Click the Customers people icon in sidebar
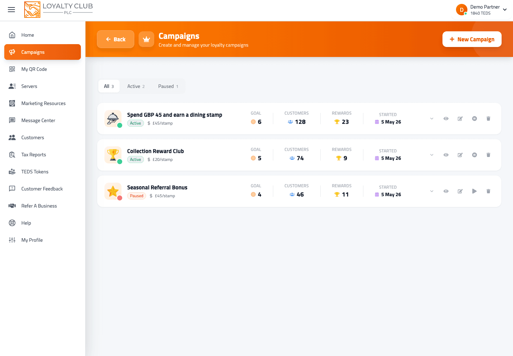513x356 pixels. pyautogui.click(x=12, y=137)
